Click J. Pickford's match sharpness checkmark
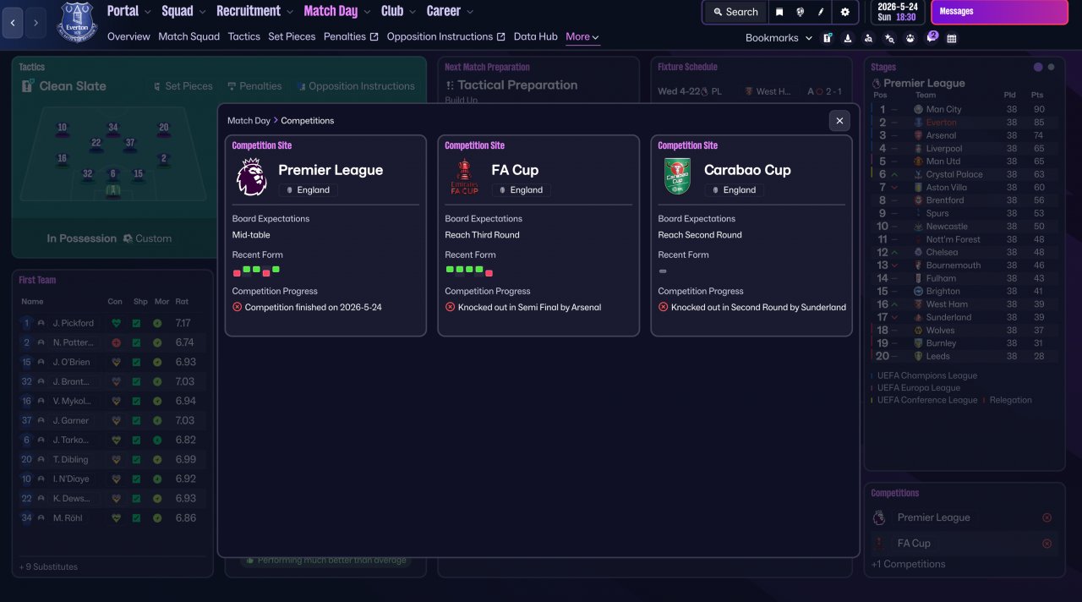 point(136,323)
